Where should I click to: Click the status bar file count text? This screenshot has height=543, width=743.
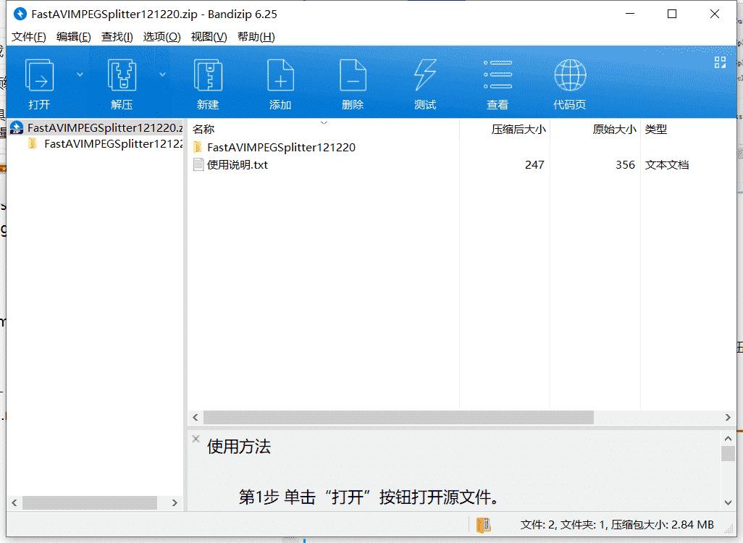pos(617,525)
